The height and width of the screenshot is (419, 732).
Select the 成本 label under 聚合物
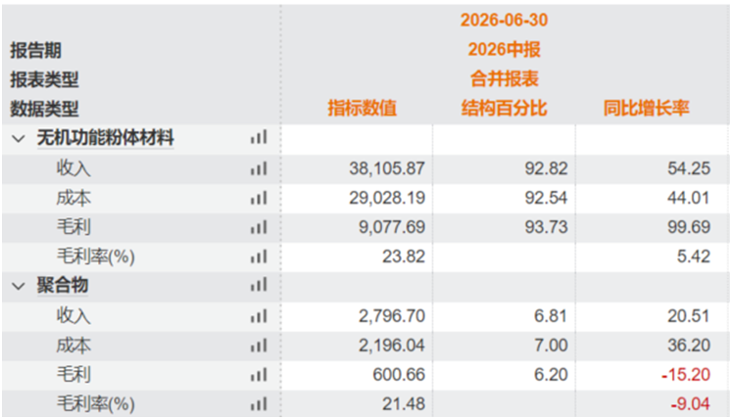point(73,346)
